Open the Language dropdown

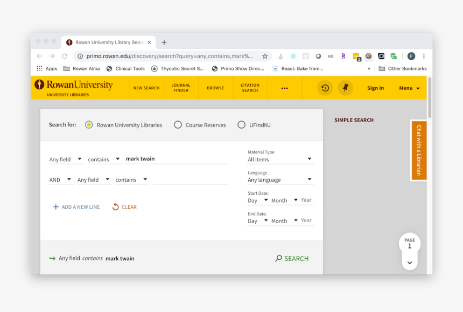[x=280, y=180]
